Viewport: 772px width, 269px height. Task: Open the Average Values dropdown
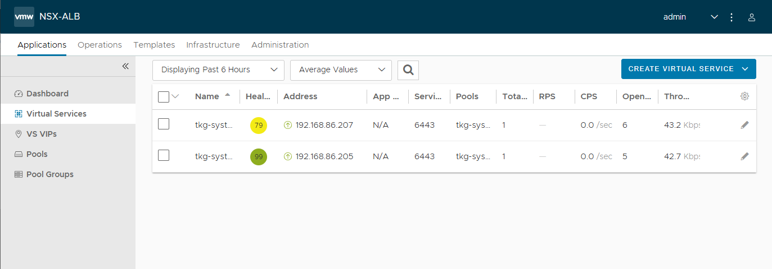[341, 70]
